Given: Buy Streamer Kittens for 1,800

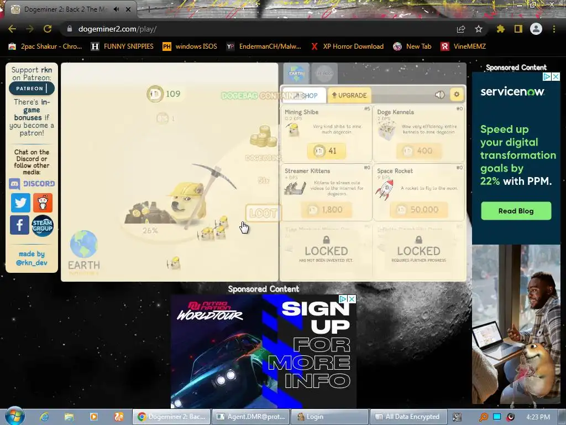Looking at the screenshot, I should tap(326, 210).
